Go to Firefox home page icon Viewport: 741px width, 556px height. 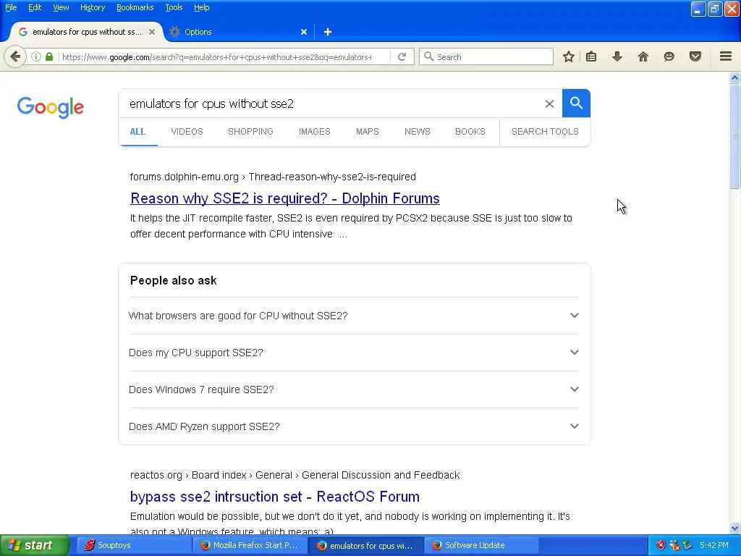pos(643,56)
